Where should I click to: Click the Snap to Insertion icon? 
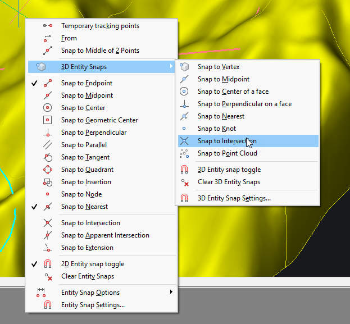coord(48,182)
